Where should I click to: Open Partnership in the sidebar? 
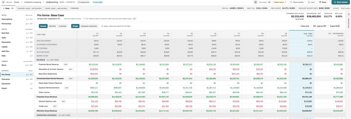pos(17,24)
